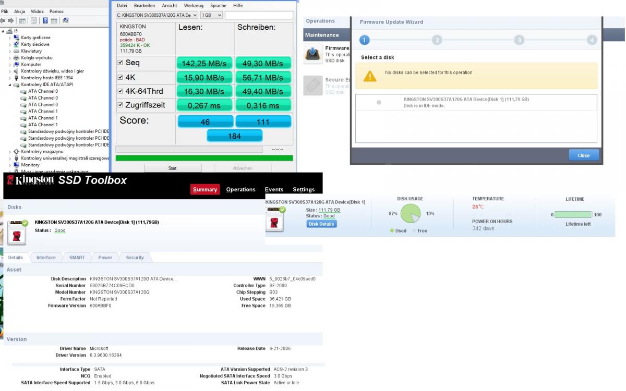The width and height of the screenshot is (626, 391).
Task: Click the Start button in AS SSD
Action: (173, 168)
